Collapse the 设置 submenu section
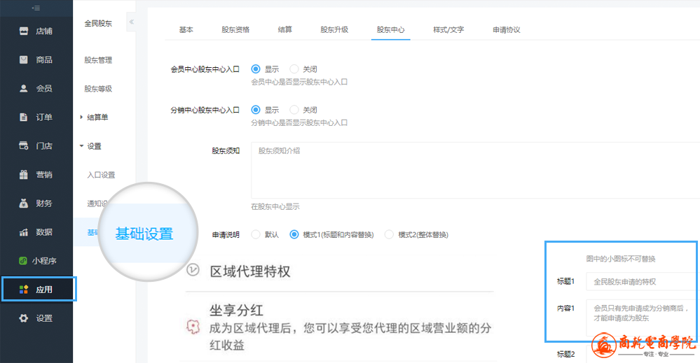Image resolution: width=700 pixels, height=363 pixels. coord(93,146)
